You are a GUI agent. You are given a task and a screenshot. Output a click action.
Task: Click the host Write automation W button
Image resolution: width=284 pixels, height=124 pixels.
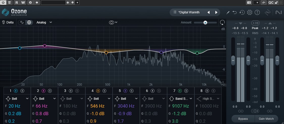23,3
